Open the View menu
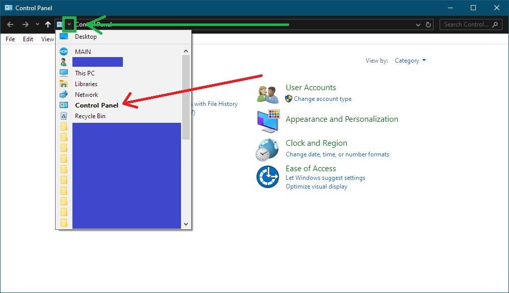The height and width of the screenshot is (293, 509). point(47,39)
